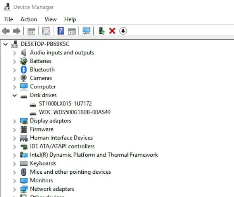Expand the Computer category
The height and width of the screenshot is (197, 234).
pos(14,87)
